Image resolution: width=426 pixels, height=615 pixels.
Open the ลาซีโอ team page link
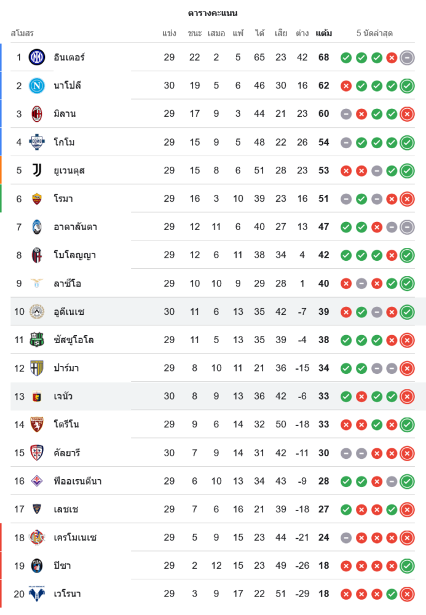(x=68, y=284)
